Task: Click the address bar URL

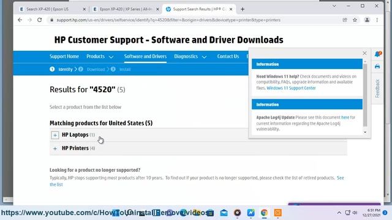Action: click(x=168, y=20)
